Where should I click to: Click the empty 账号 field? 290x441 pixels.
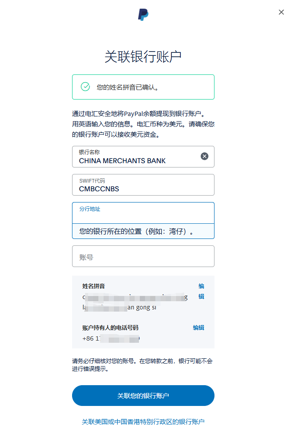[143, 256]
